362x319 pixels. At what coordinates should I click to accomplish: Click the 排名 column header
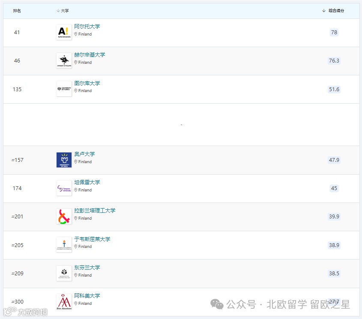[17, 10]
